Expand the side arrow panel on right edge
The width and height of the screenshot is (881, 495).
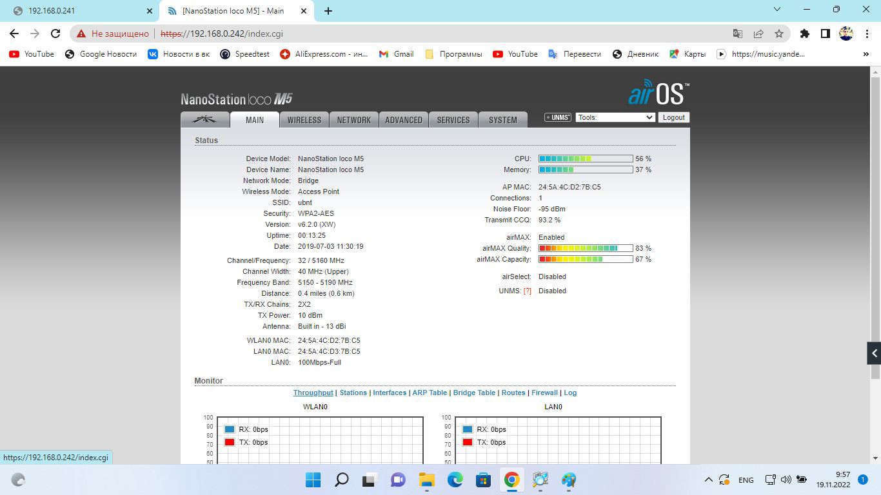coord(874,353)
